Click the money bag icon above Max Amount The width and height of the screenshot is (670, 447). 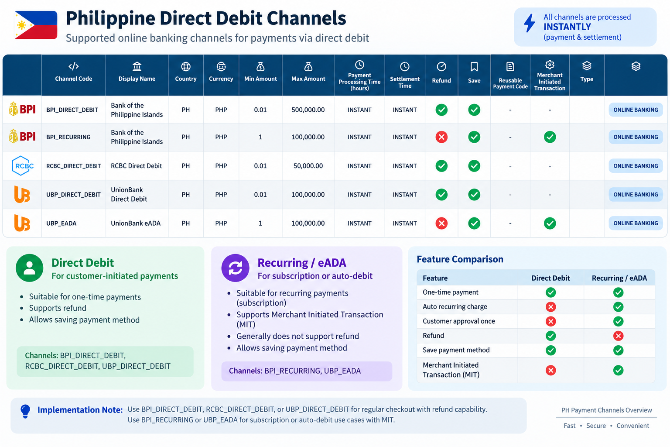(308, 66)
